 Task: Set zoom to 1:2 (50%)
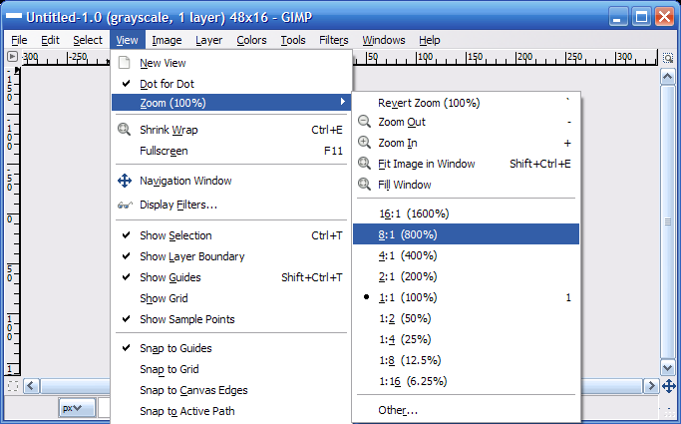tap(466, 318)
